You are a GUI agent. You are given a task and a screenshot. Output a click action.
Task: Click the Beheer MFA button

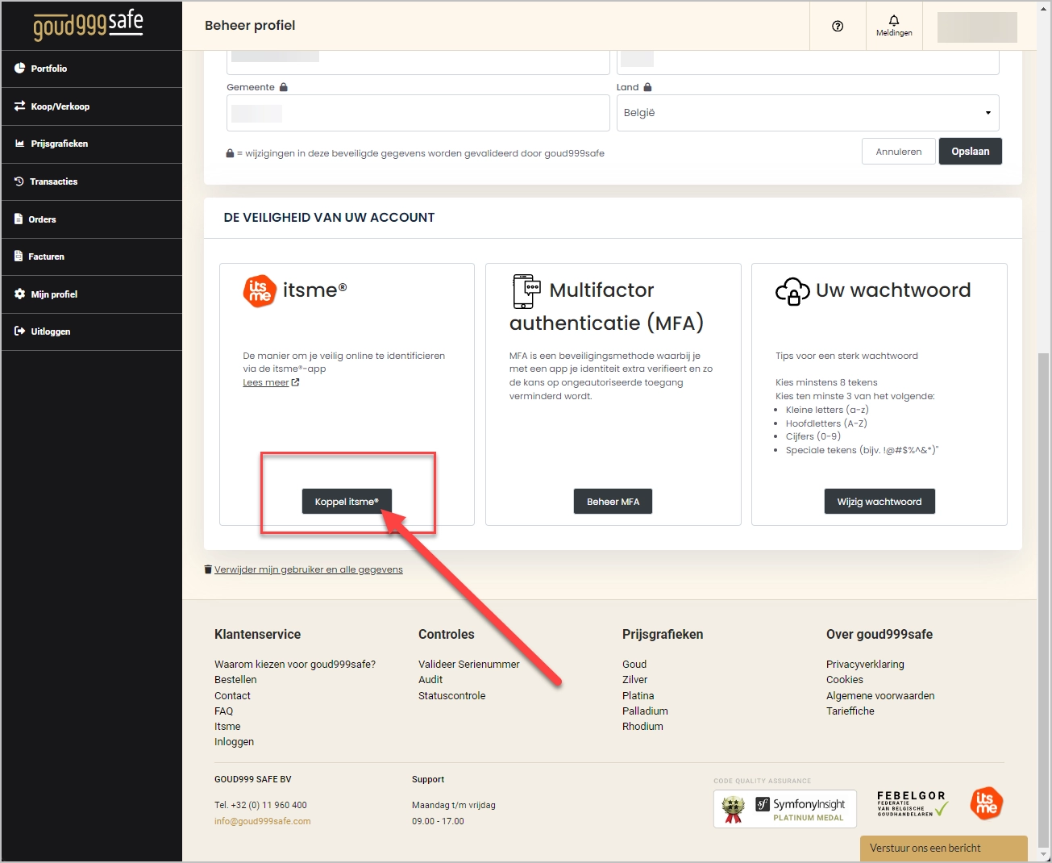tap(613, 502)
